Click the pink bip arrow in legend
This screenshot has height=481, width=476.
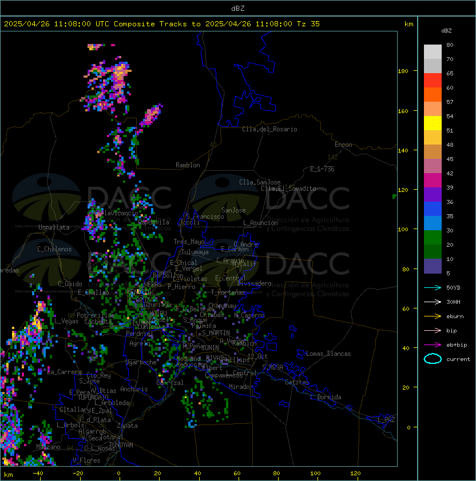433,331
